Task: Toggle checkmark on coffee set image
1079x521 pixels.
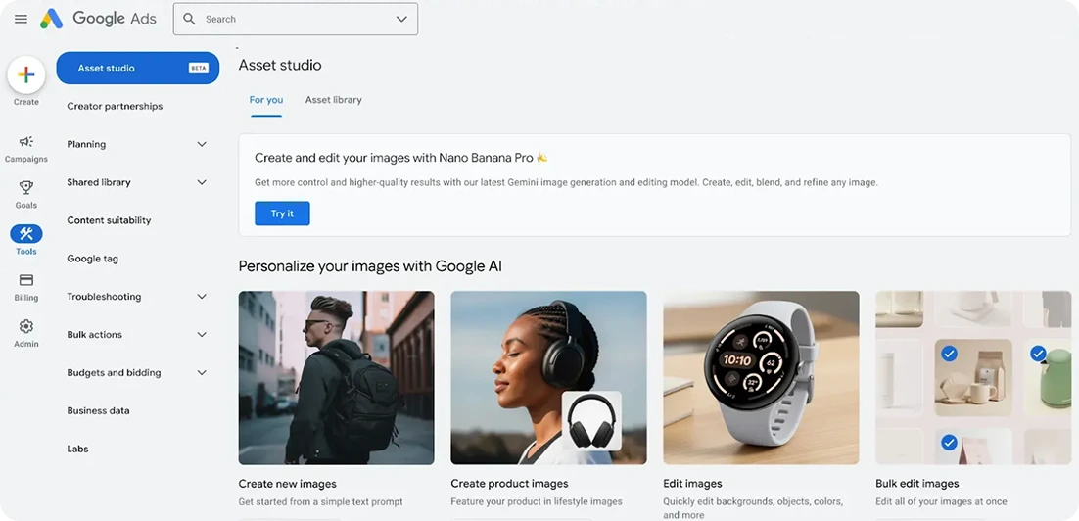Action: [x=949, y=354]
